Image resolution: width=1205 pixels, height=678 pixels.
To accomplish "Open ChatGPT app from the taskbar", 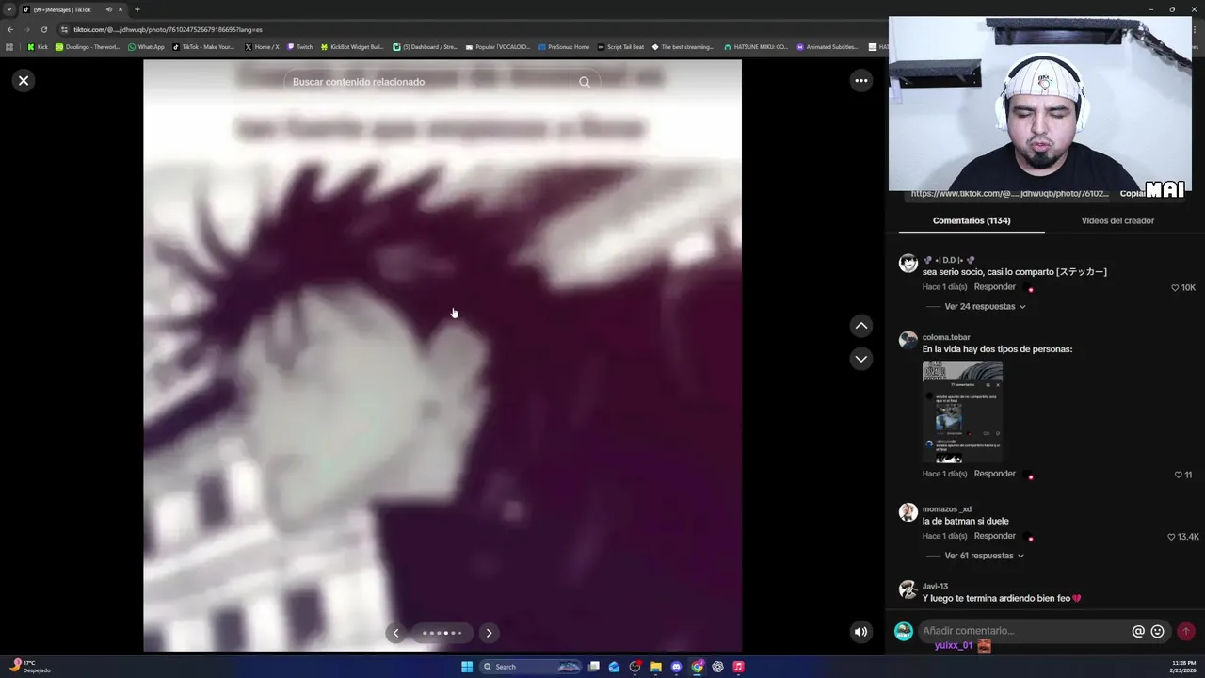I will [717, 667].
